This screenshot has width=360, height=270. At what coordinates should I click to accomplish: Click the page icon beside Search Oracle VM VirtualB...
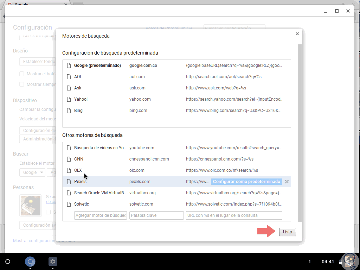(69, 193)
